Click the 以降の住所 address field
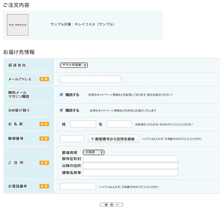This screenshot has width=223, height=212. pyautogui.click(x=130, y=166)
